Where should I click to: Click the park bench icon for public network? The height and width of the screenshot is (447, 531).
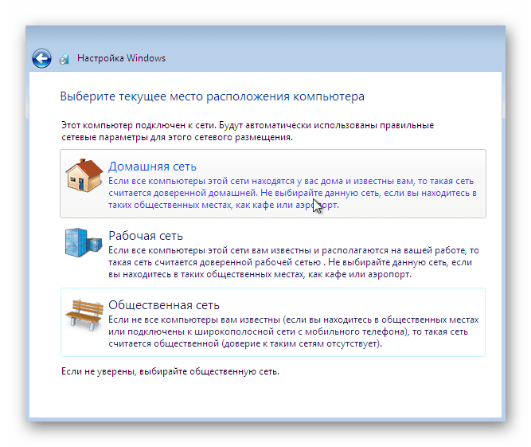(x=84, y=315)
